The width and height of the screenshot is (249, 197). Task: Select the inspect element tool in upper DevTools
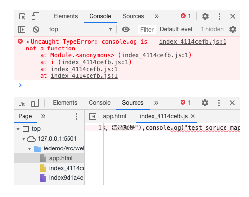point(23,16)
